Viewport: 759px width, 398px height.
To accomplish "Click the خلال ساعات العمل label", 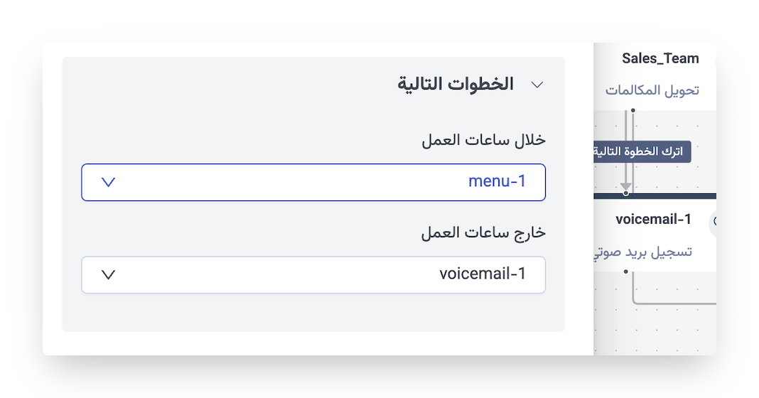I will pyautogui.click(x=483, y=139).
